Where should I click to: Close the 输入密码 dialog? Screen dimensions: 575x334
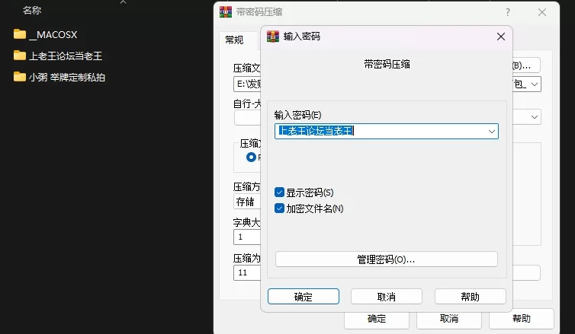tap(501, 37)
